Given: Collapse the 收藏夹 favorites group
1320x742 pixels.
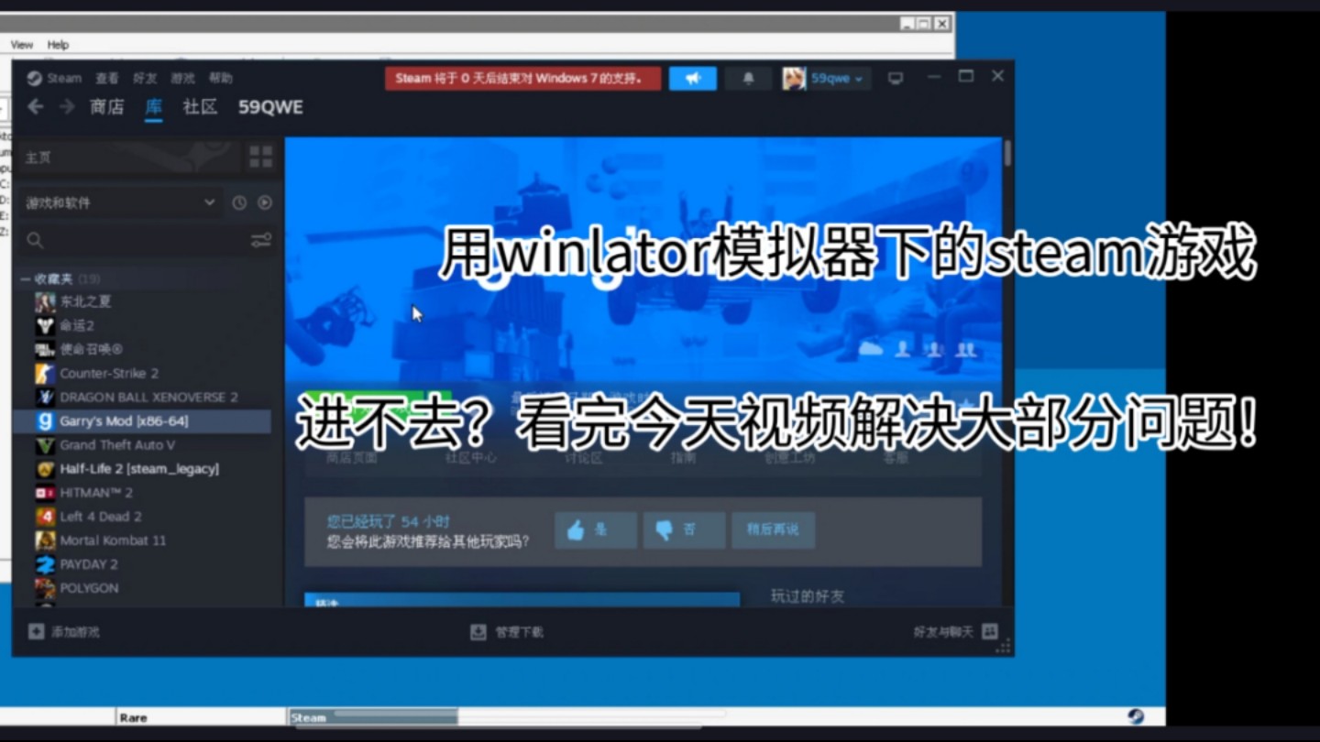Looking at the screenshot, I should tap(25, 278).
